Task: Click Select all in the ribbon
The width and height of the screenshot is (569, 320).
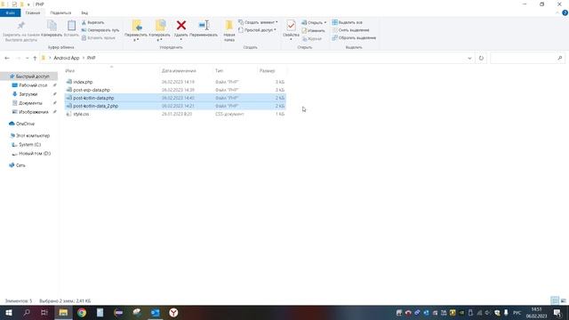Action: coord(347,22)
